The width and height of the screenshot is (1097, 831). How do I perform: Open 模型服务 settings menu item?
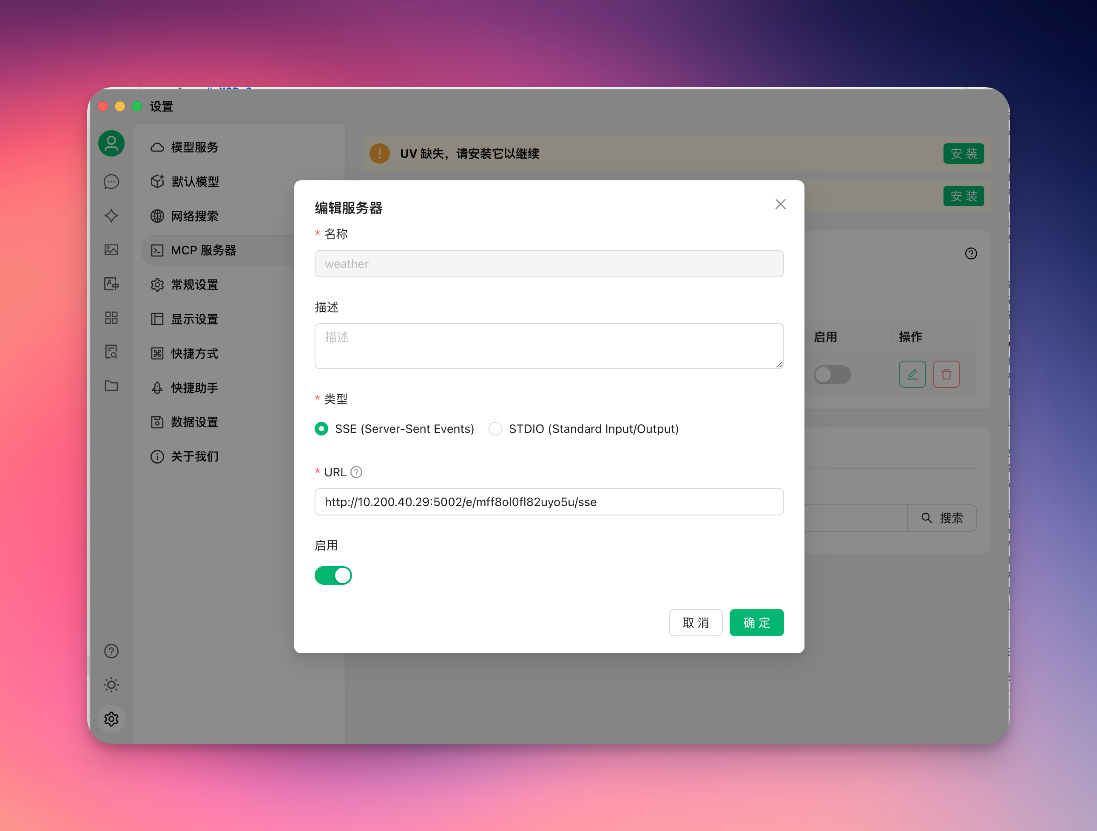[194, 147]
